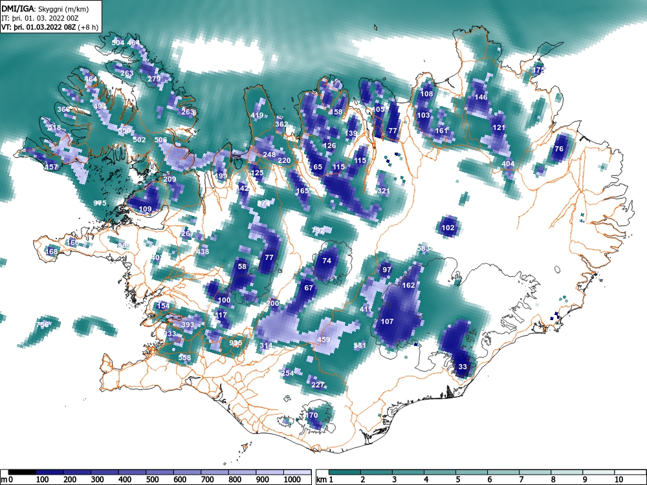Viewport: 647px width, 485px height.
Task: Click the 504 value at the top of the Westfjords
Action: click(x=118, y=43)
